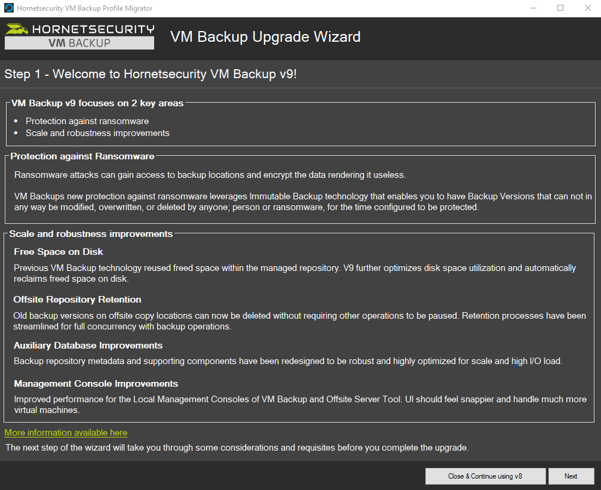Click the VM BACKUP logo badge

pos(79,43)
